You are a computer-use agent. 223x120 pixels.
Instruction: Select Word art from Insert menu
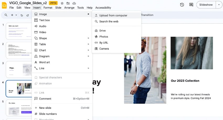tap(44, 62)
